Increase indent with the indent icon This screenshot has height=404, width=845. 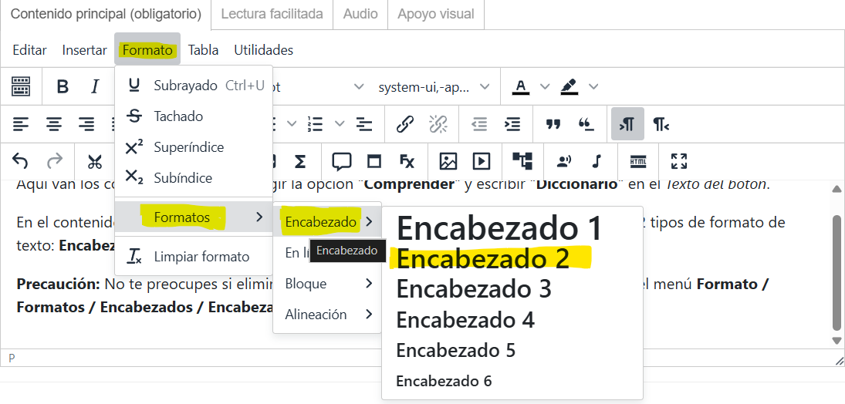click(x=512, y=124)
